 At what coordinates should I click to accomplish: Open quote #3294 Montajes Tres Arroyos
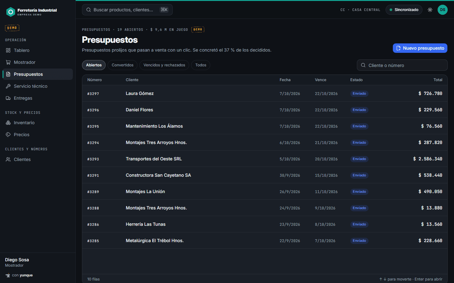click(265, 142)
